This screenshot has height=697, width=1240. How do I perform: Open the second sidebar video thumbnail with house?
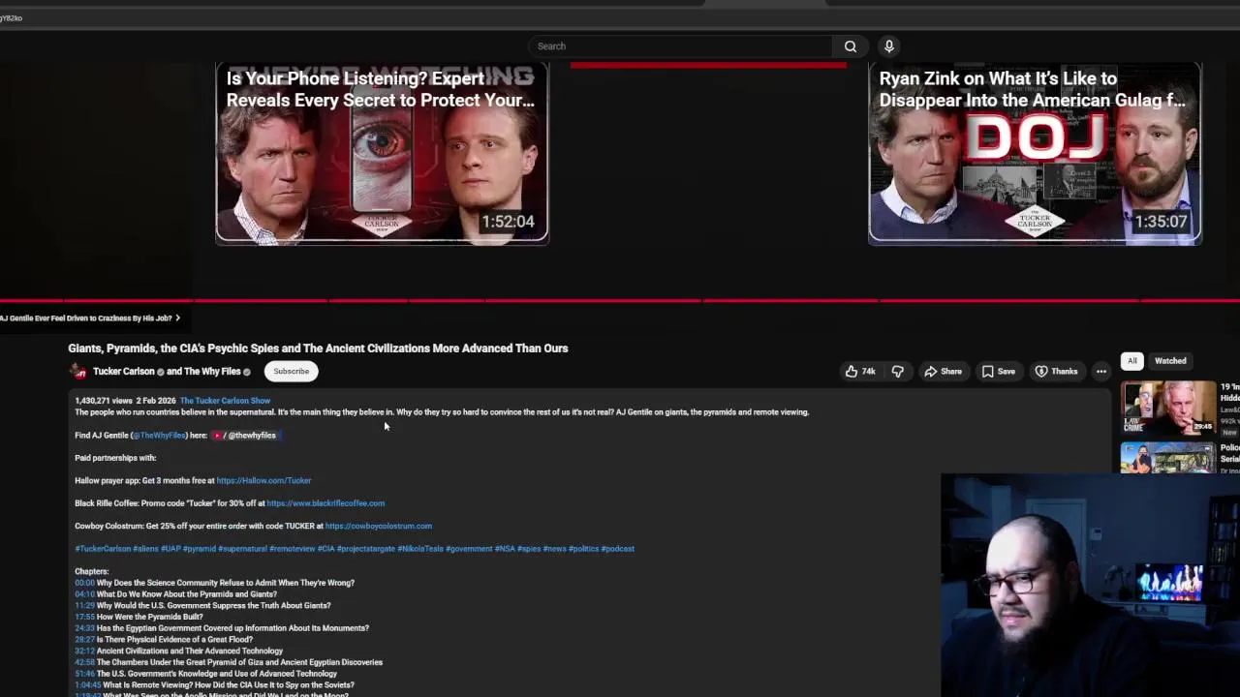1168,458
